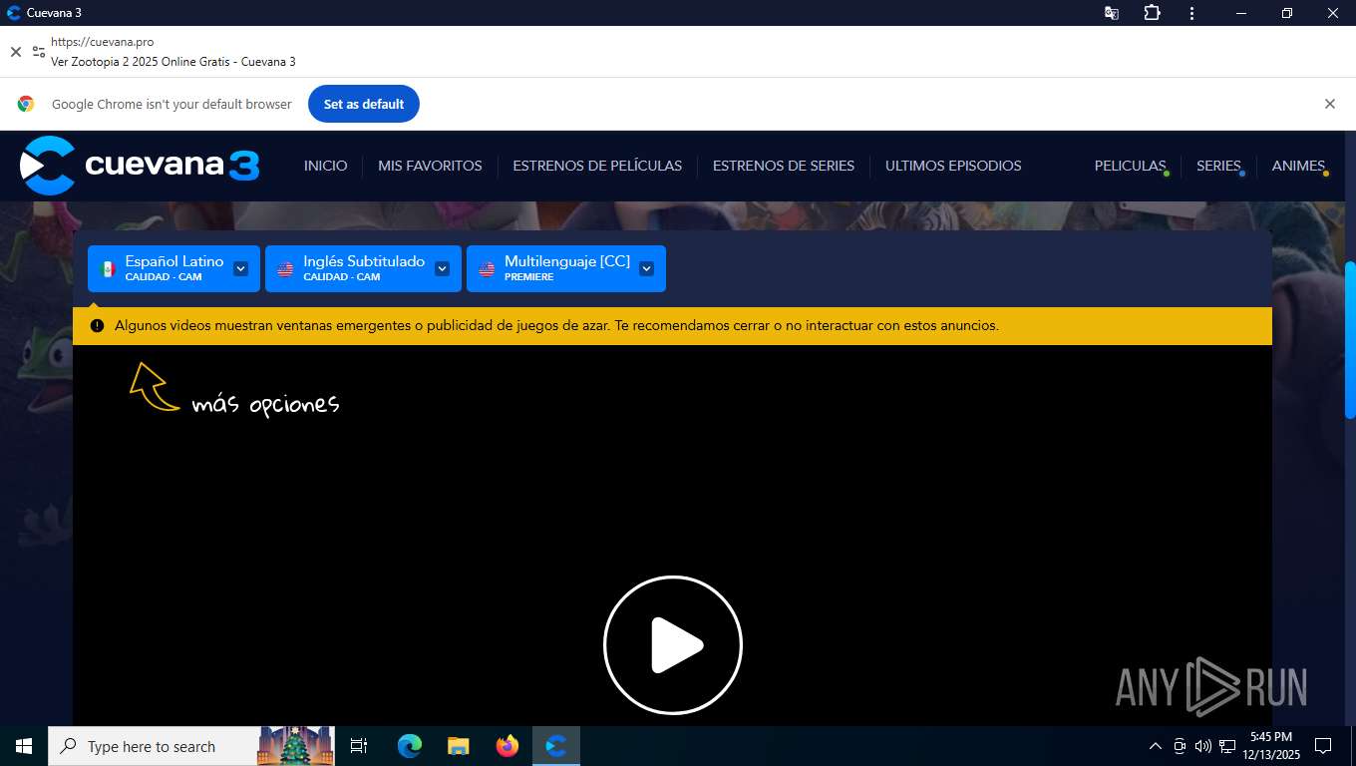Select the Inglés Subtitulado language option
Image resolution: width=1356 pixels, height=766 pixels.
[363, 268]
